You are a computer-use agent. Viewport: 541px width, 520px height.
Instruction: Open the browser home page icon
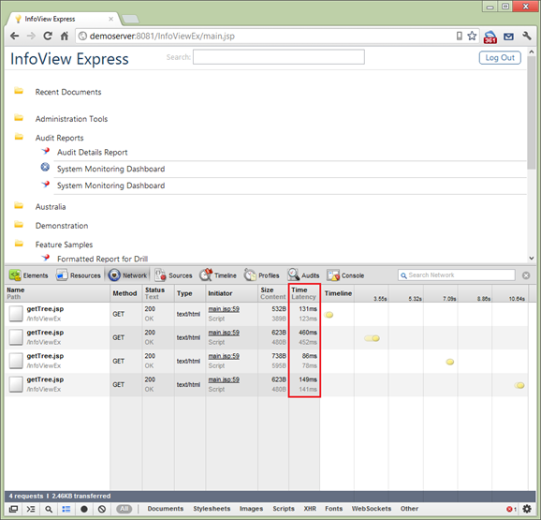pos(65,36)
